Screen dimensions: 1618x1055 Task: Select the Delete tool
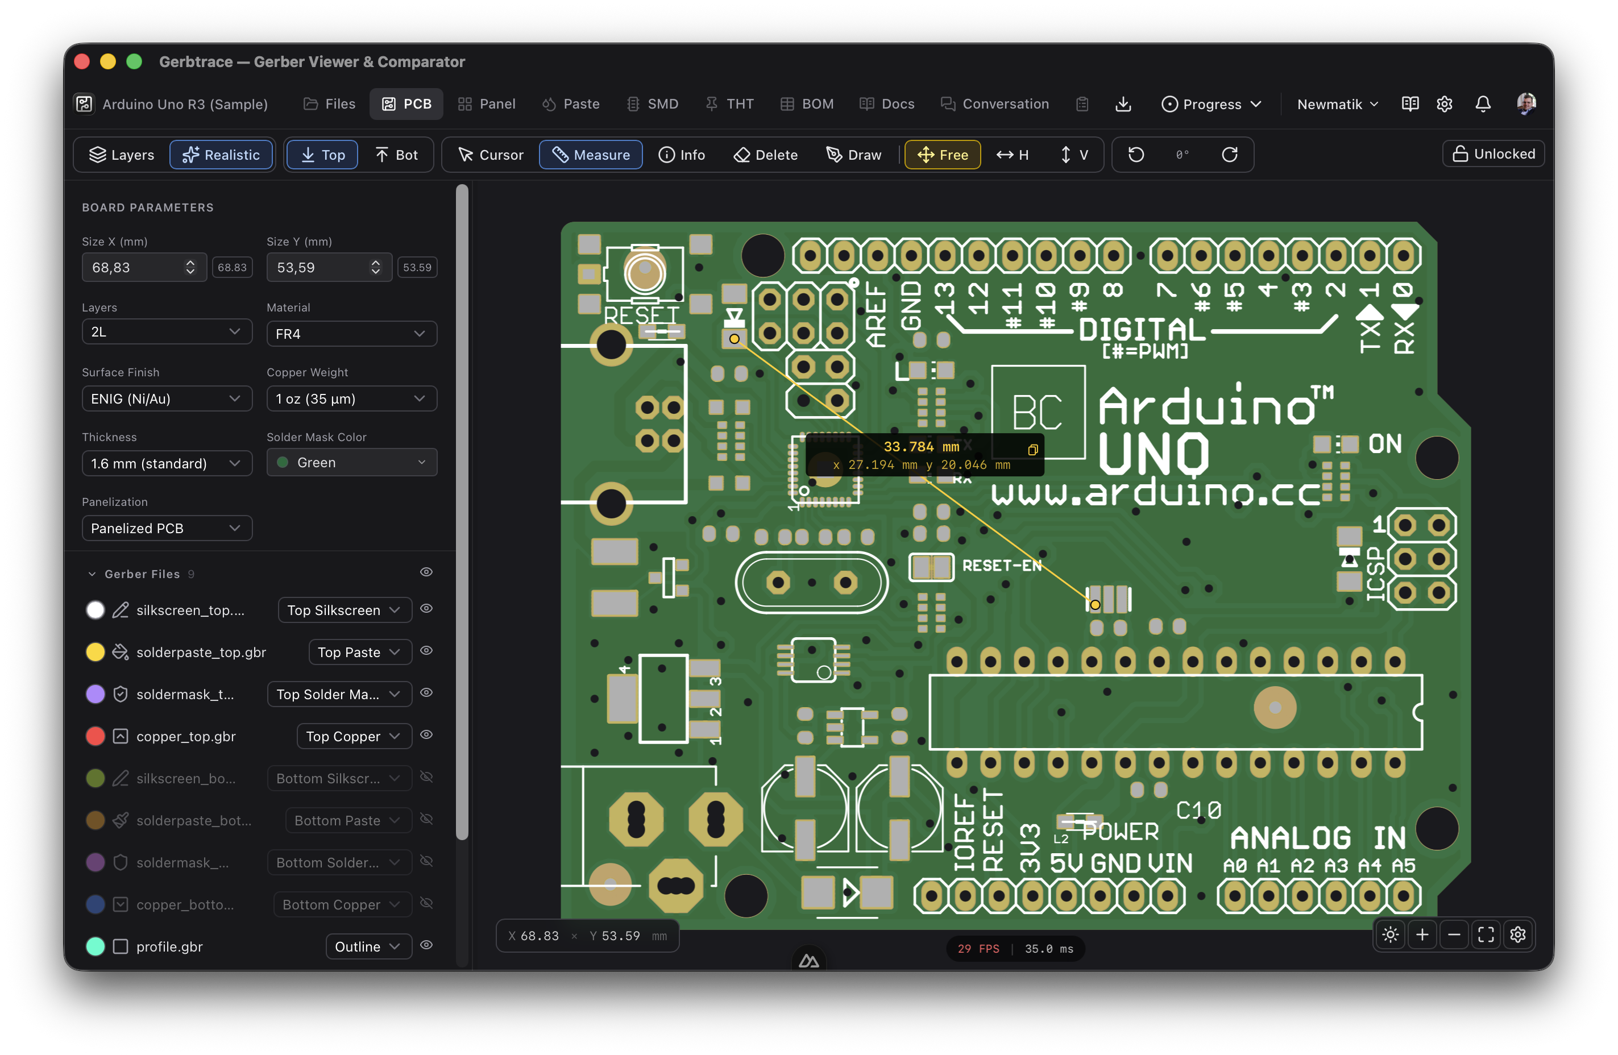(765, 155)
